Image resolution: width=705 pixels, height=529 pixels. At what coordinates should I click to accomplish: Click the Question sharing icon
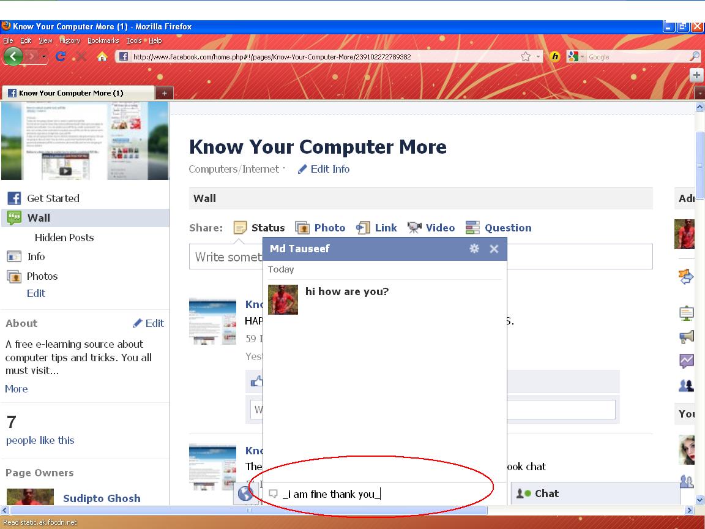pyautogui.click(x=472, y=227)
